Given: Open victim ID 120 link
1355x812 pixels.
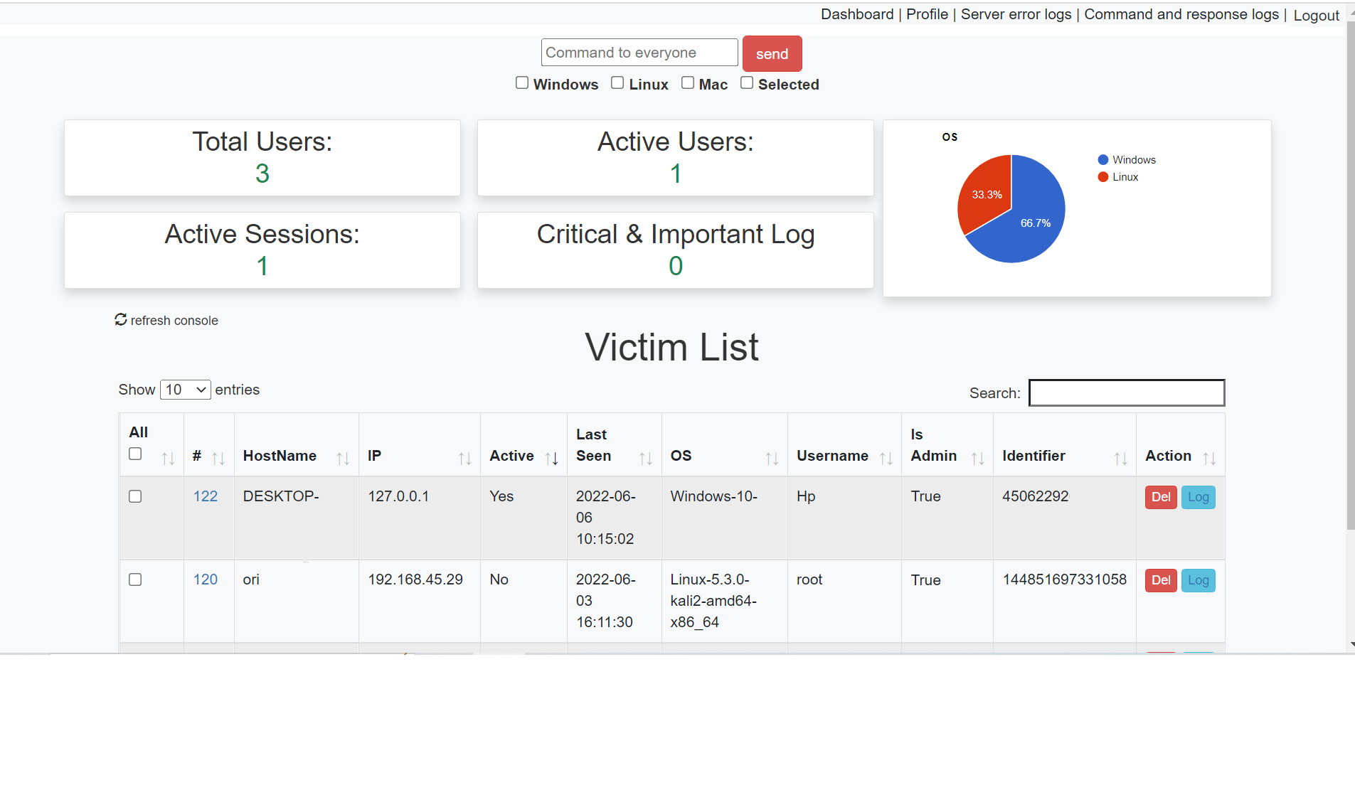Looking at the screenshot, I should pyautogui.click(x=206, y=579).
